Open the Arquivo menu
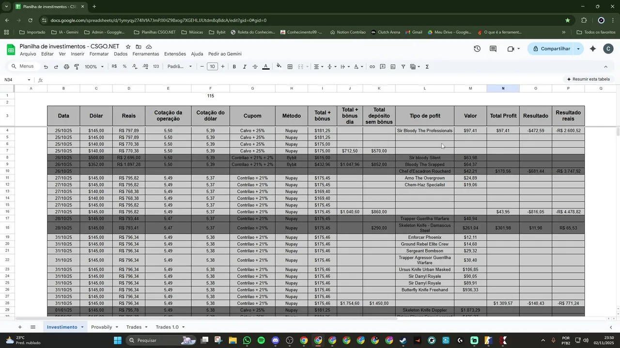The width and height of the screenshot is (620, 348). pos(28,54)
